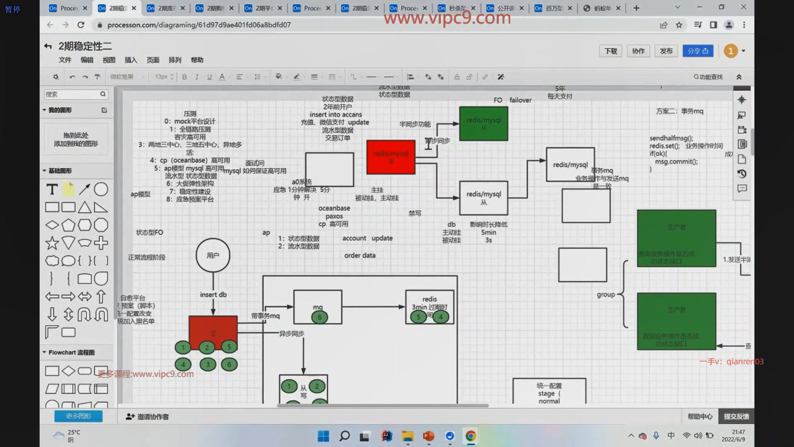Collapse the Flowchart 流程图 section
This screenshot has width=794, height=447.
point(45,352)
